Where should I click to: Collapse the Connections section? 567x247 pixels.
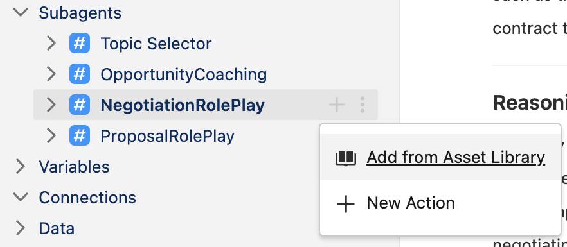click(21, 198)
